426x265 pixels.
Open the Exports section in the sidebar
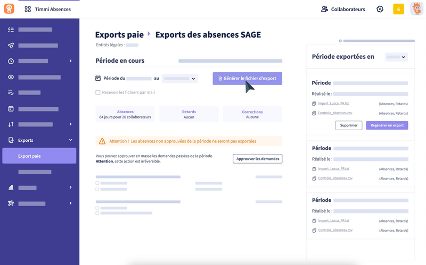coord(39,140)
